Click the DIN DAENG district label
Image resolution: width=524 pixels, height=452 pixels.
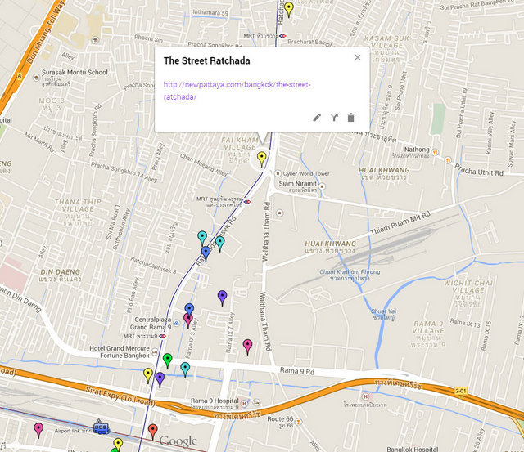[60, 272]
